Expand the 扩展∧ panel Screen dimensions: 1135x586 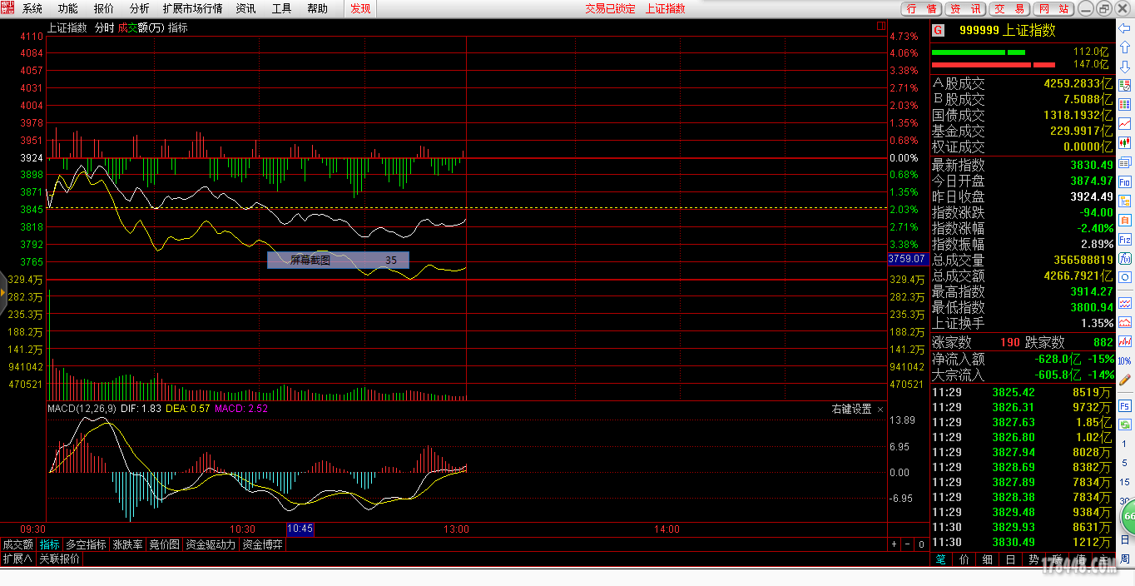point(17,559)
